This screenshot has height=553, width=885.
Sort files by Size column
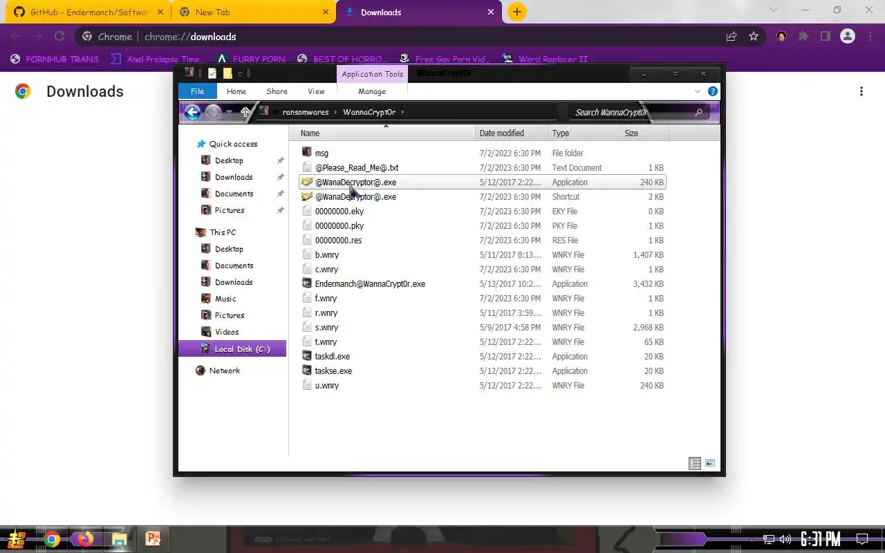click(645, 133)
